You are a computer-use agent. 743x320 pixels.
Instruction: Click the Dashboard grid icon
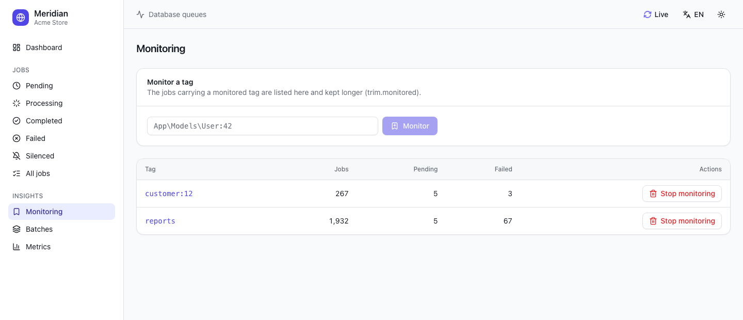(17, 47)
